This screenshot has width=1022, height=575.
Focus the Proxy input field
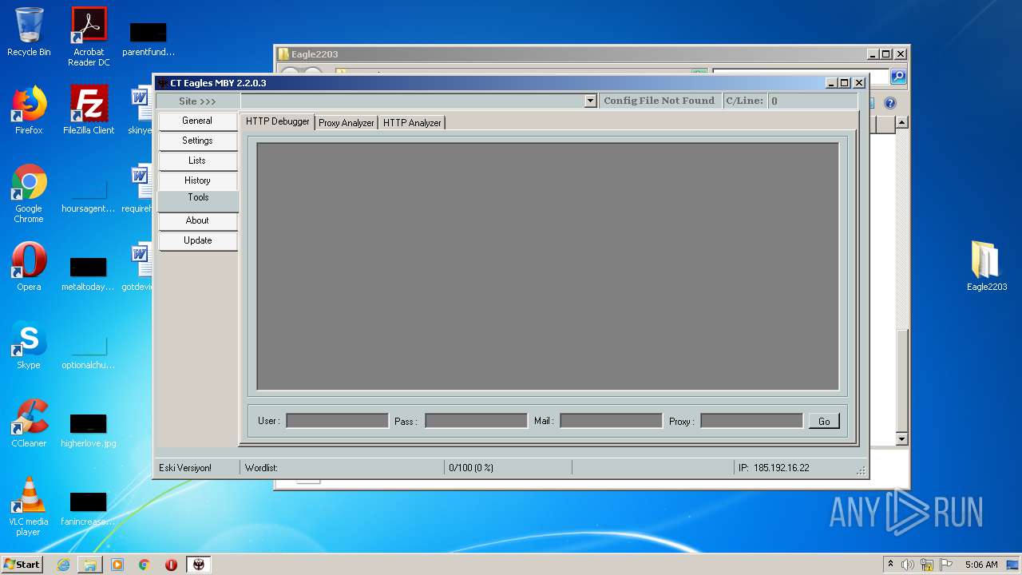751,420
